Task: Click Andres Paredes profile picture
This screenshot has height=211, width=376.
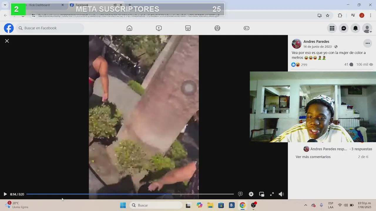Action: click(297, 44)
